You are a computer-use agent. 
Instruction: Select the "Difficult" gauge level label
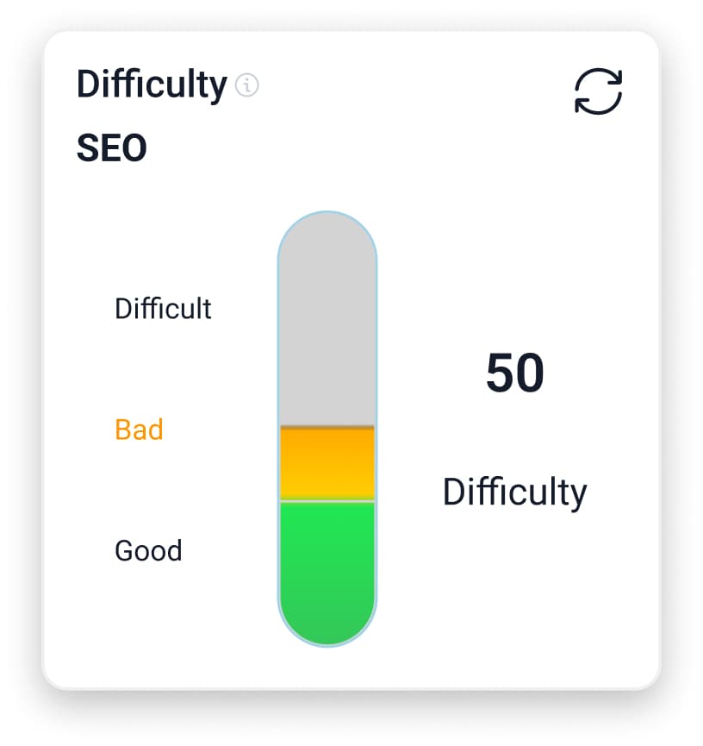[163, 308]
